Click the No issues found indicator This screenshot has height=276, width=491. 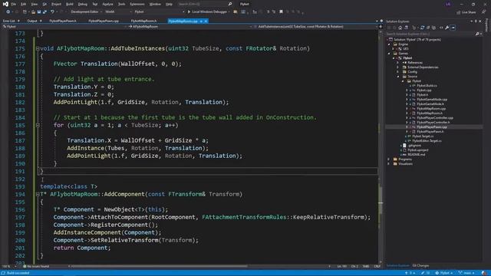(x=36, y=267)
